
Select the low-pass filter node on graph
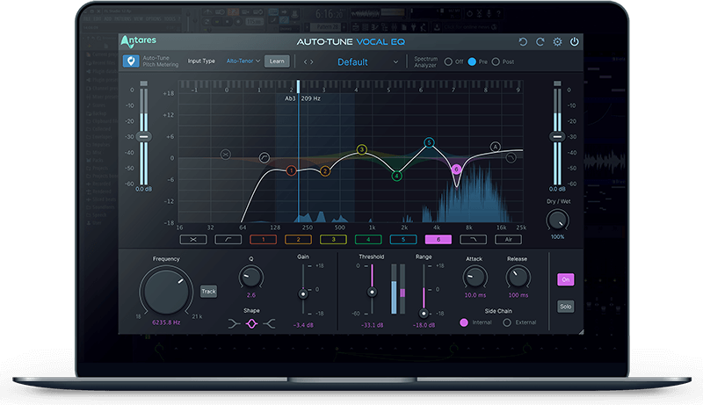(511, 158)
